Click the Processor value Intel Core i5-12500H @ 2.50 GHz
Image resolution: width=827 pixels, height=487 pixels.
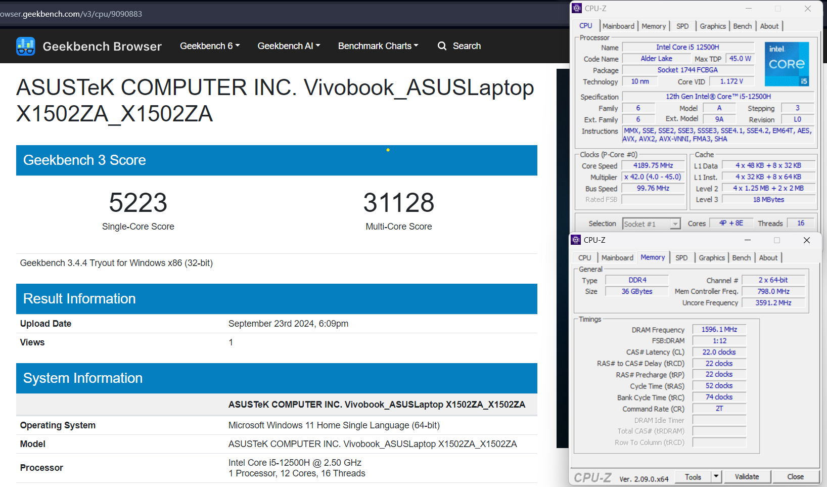(295, 463)
